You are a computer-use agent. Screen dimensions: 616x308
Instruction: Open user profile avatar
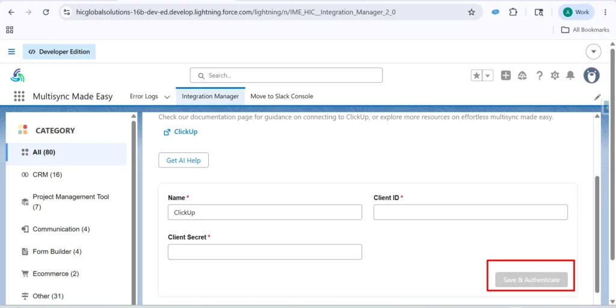(591, 75)
